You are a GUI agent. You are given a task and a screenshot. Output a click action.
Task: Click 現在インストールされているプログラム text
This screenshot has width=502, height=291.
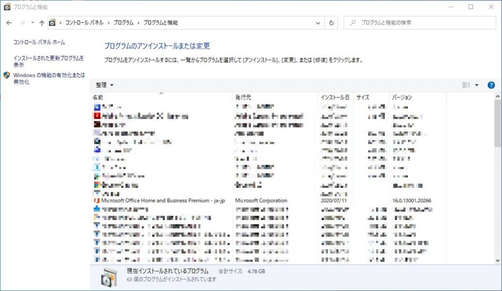(x=168, y=271)
